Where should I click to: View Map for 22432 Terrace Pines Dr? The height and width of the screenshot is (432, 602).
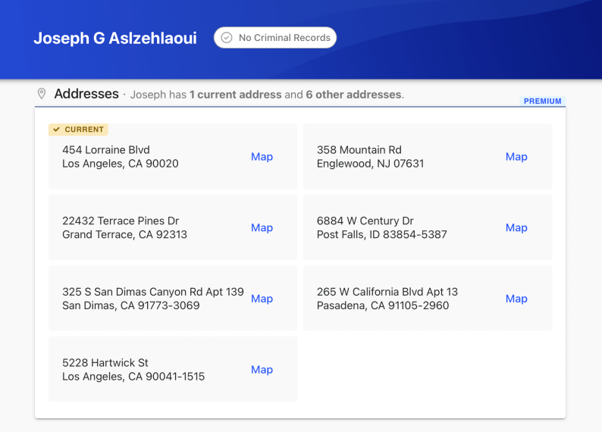tap(262, 227)
